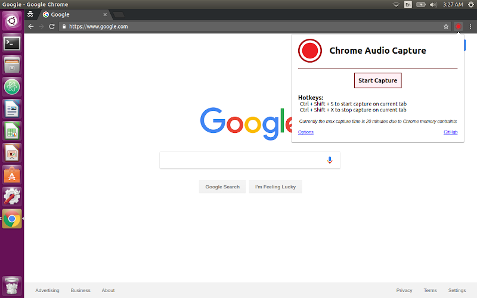477x298 pixels.
Task: Open the sound volume indicator
Action: [433, 5]
